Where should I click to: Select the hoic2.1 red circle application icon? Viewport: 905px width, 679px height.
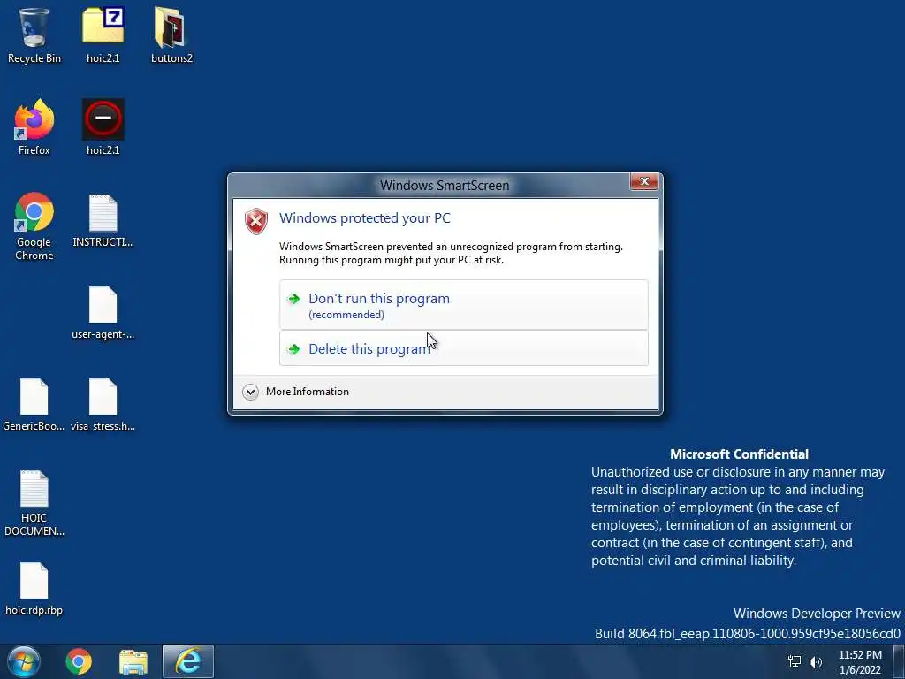[x=103, y=127]
